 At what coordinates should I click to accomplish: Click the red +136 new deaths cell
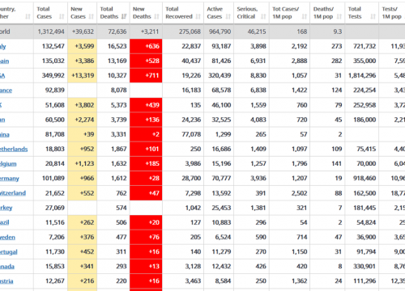(x=146, y=120)
